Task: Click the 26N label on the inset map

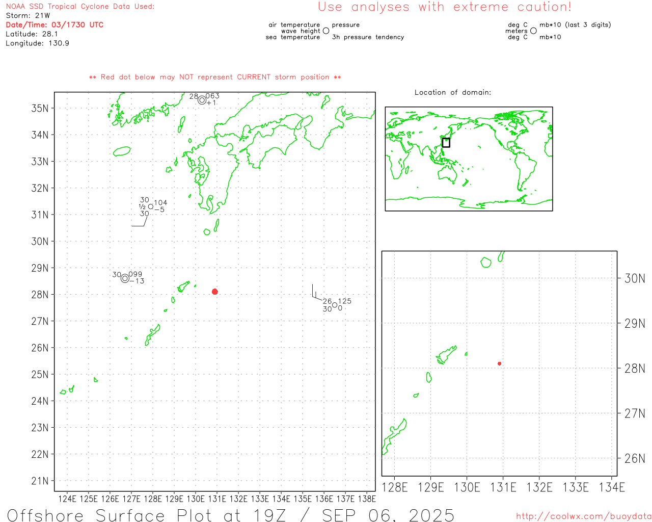Action: click(635, 458)
